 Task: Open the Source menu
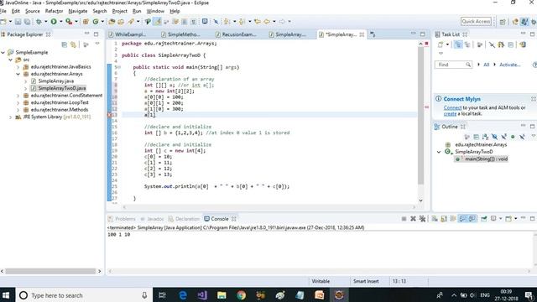pos(32,11)
